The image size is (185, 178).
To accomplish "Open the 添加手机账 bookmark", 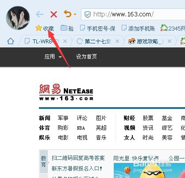I will (x=138, y=28).
